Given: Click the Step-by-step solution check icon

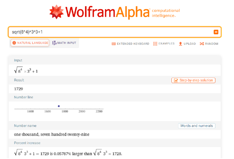Looking at the screenshot, I should [176, 80].
